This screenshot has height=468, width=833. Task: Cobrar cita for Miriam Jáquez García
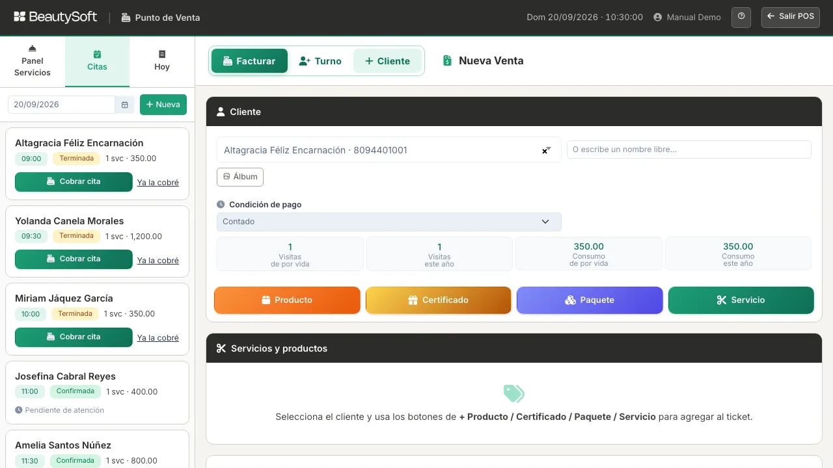click(74, 337)
